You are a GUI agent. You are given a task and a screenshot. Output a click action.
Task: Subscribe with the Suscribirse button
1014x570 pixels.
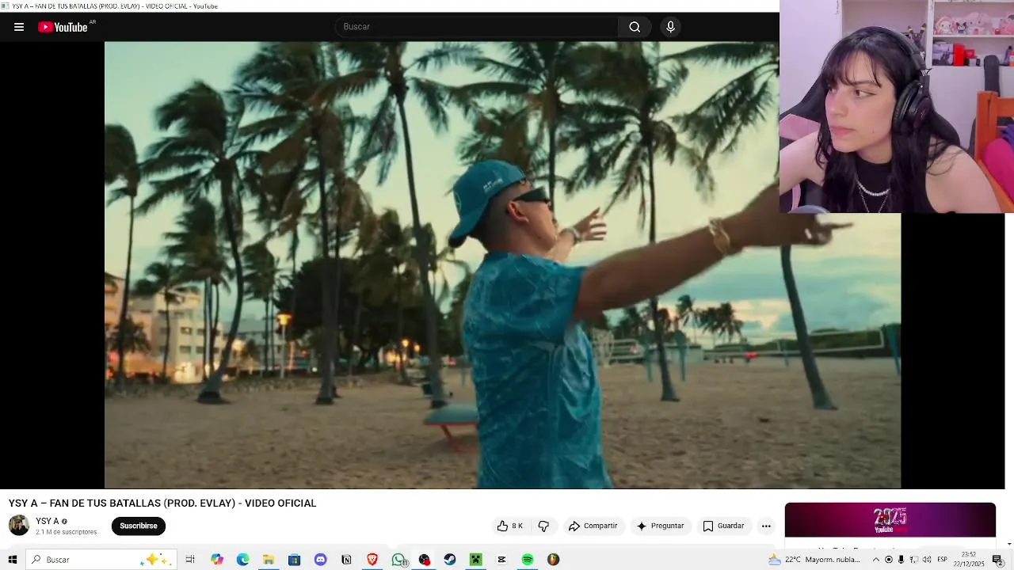(x=139, y=526)
